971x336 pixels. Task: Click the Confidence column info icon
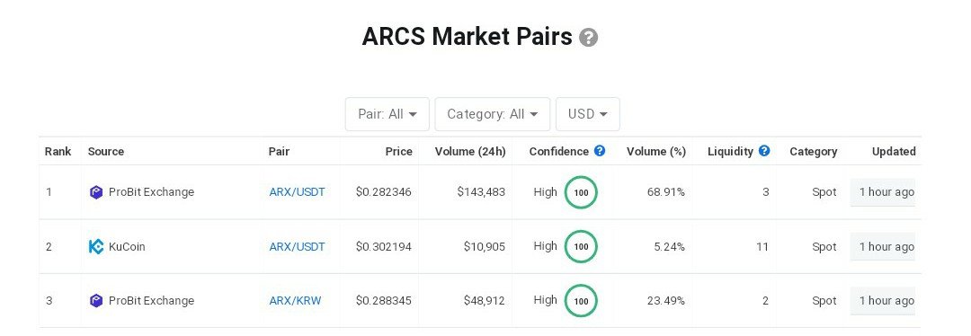pos(600,150)
